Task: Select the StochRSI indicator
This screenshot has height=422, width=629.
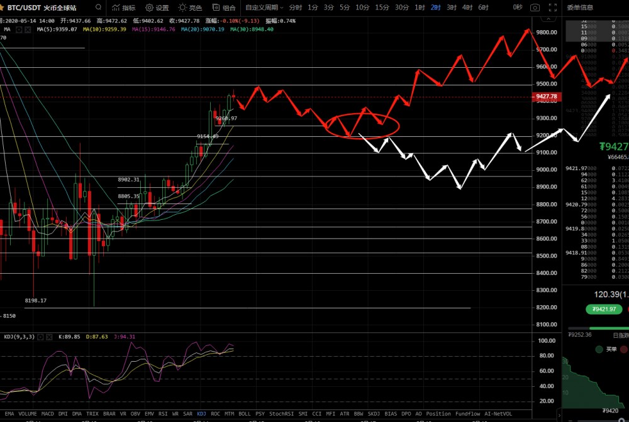Action: point(280,414)
